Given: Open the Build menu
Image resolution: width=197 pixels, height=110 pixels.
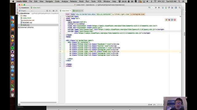Looking at the screenshot, I should (81, 1).
